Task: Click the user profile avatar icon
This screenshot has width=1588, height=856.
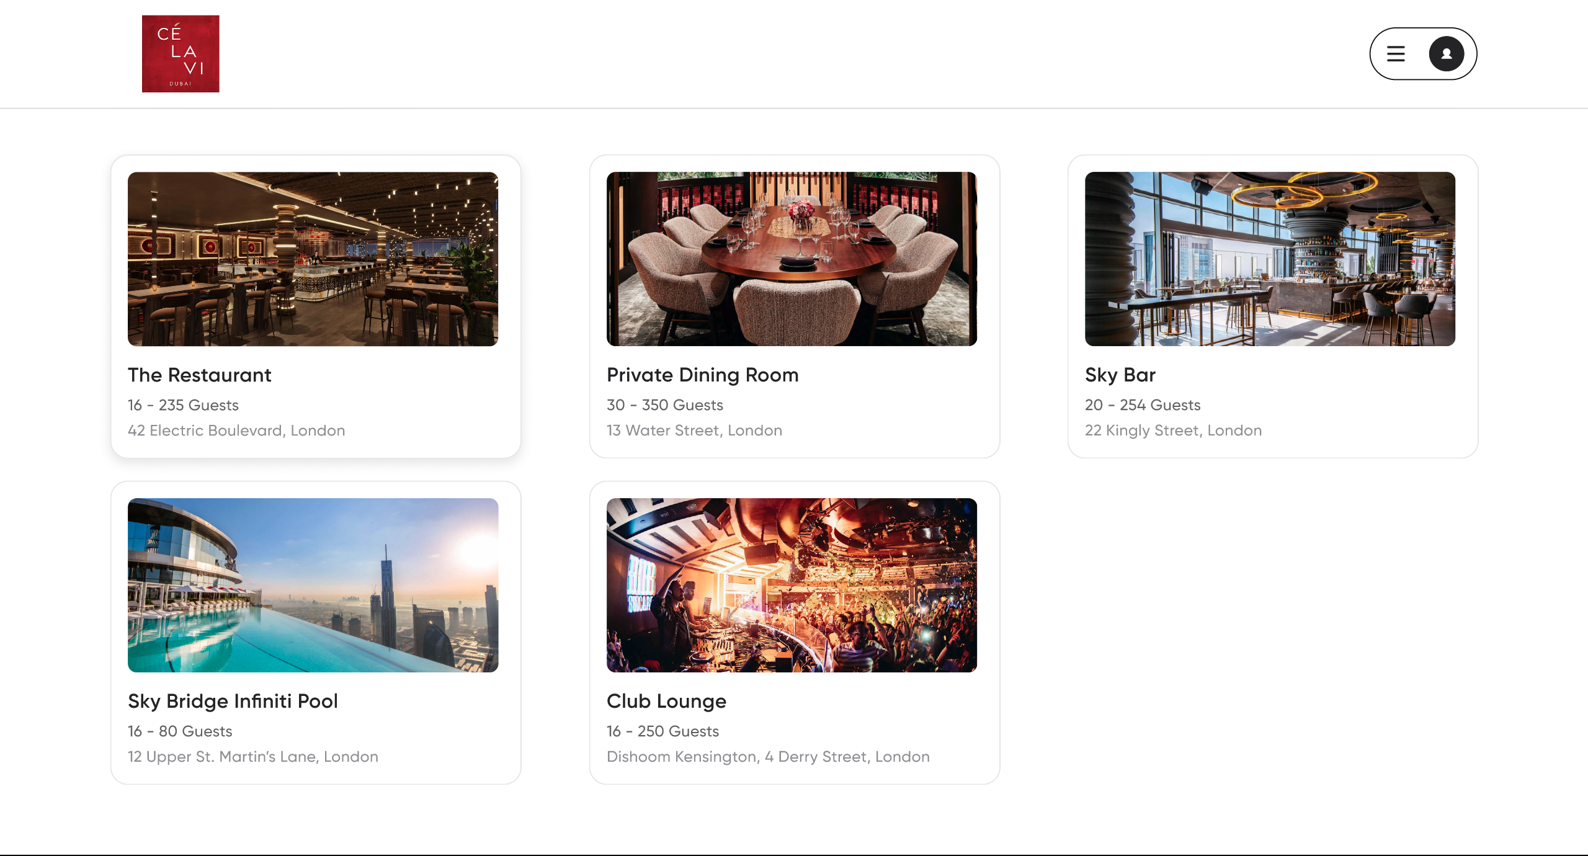Action: coord(1446,54)
